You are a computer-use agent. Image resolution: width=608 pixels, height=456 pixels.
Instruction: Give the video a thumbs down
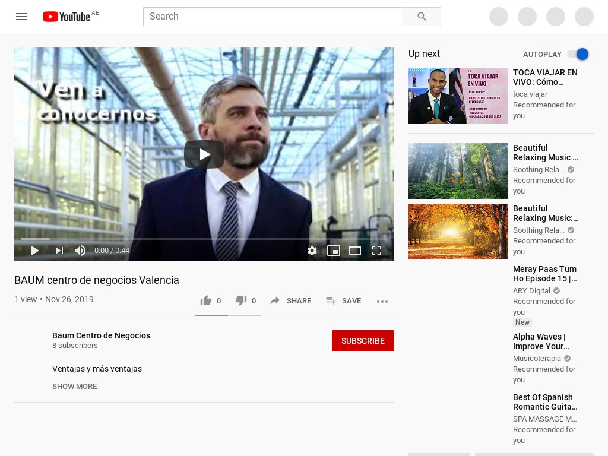point(241,300)
